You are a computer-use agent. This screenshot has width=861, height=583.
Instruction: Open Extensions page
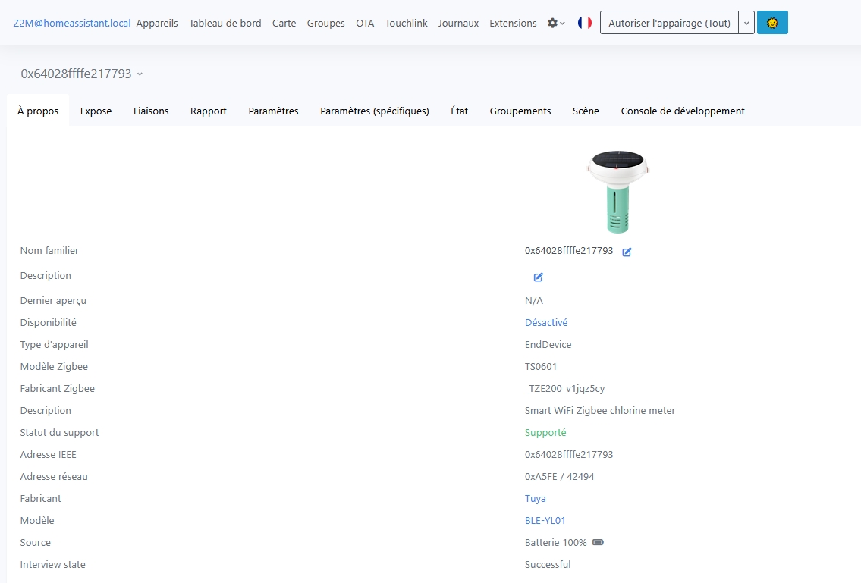tap(513, 23)
